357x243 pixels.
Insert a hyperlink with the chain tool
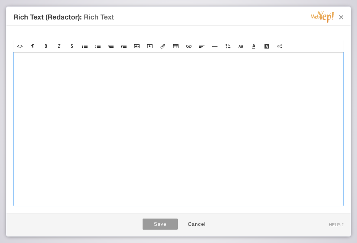189,46
